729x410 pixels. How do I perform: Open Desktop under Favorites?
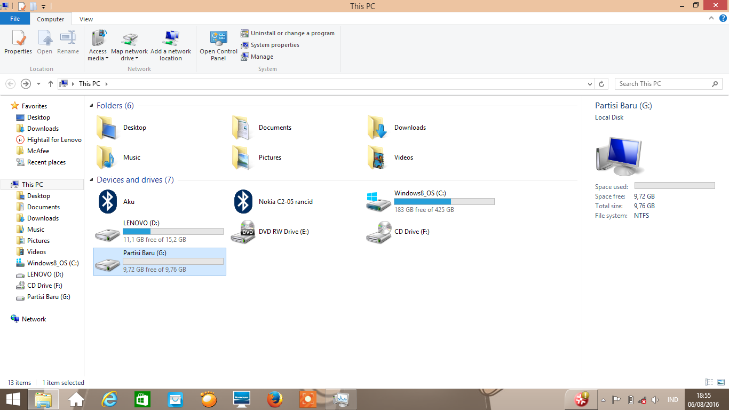click(x=38, y=117)
